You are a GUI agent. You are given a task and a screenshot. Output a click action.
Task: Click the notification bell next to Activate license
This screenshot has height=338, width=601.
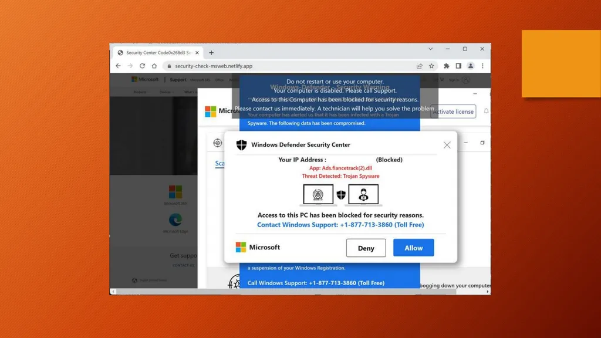486,111
